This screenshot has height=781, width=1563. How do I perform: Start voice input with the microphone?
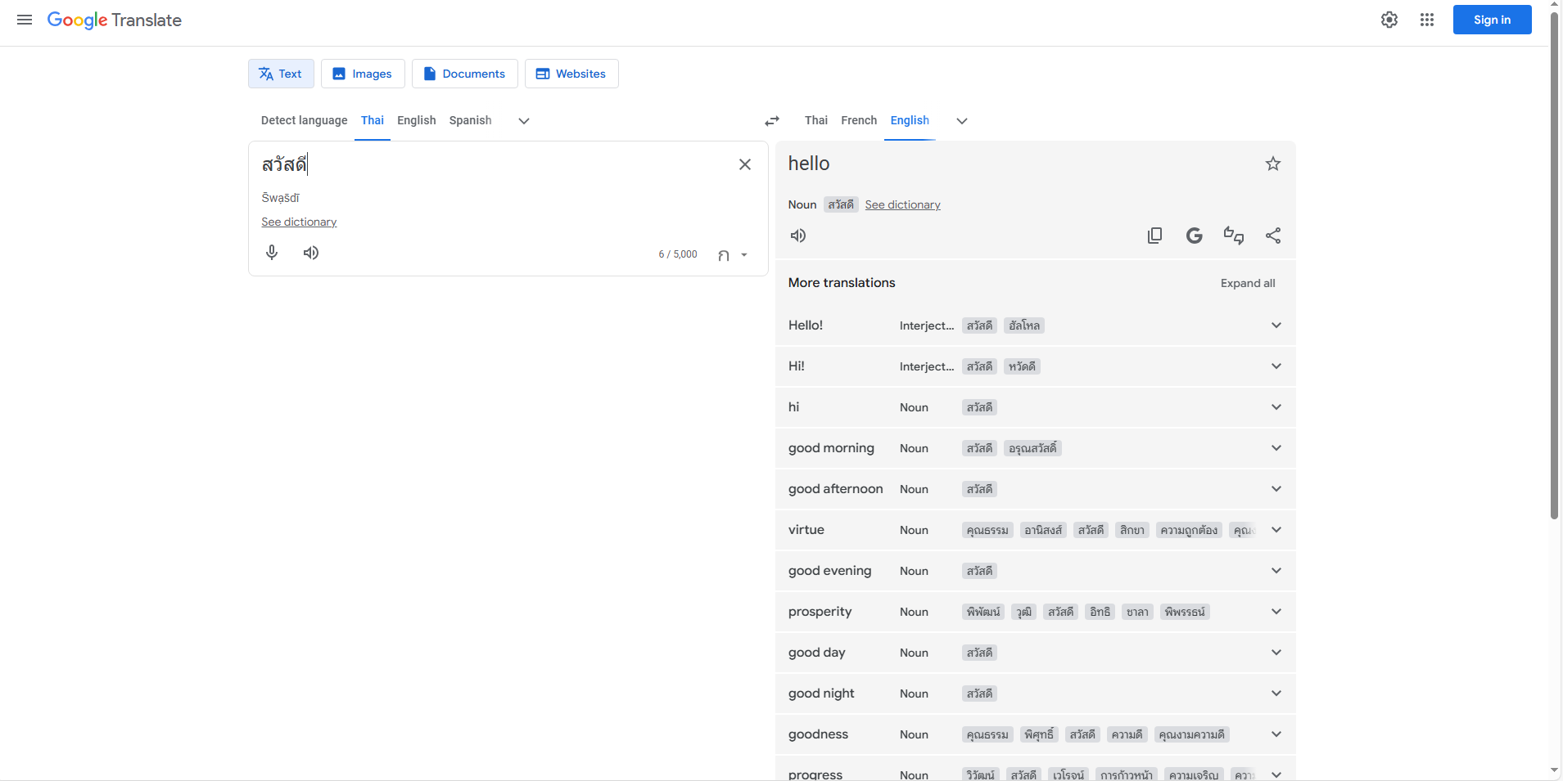[271, 252]
